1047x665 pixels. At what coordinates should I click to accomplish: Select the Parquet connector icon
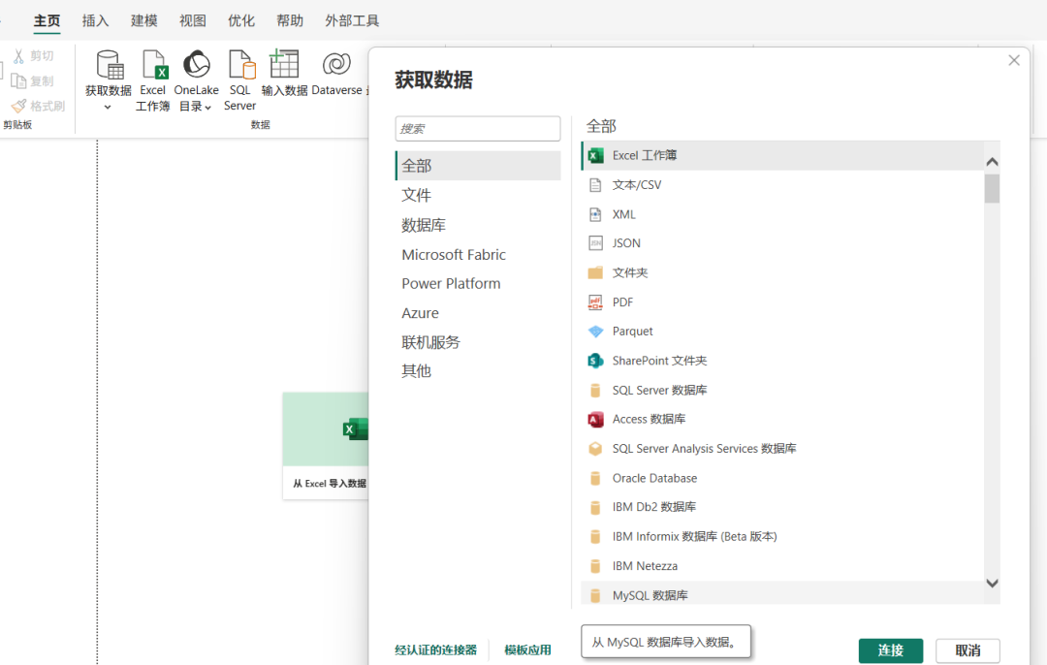click(595, 332)
